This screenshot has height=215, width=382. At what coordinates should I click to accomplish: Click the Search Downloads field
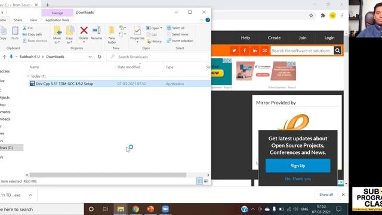158,57
